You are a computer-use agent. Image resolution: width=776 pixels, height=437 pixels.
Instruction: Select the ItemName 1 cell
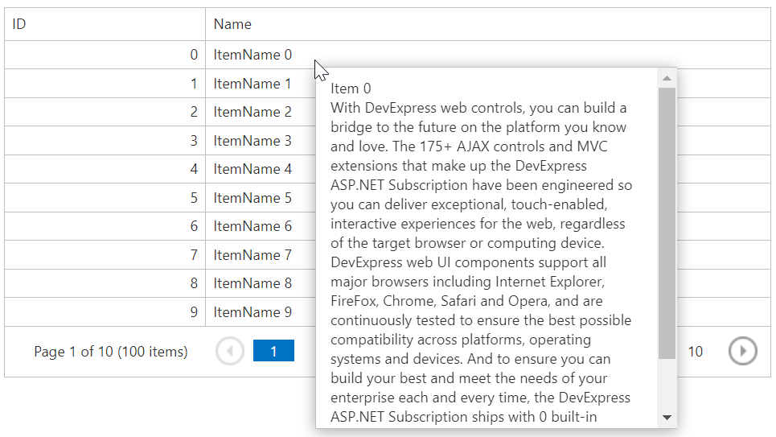click(x=261, y=83)
